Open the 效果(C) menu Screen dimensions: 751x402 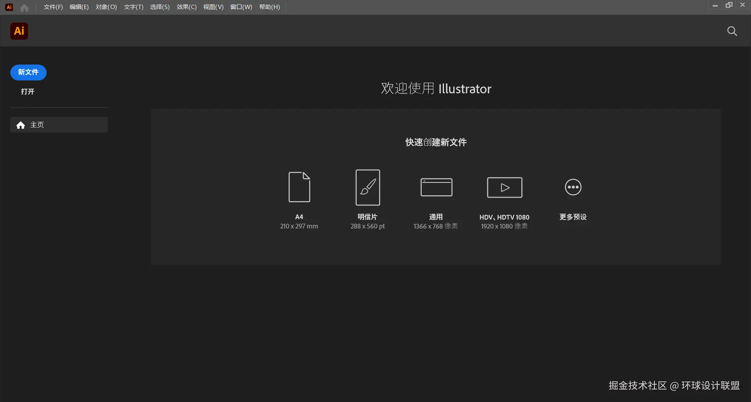click(x=187, y=7)
